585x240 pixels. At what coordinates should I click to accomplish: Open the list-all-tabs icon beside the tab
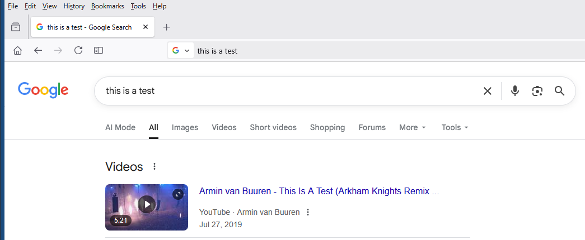click(x=16, y=27)
